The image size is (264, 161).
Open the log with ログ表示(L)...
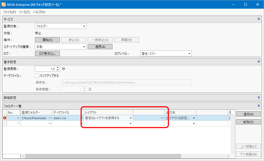pyautogui.click(x=47, y=54)
